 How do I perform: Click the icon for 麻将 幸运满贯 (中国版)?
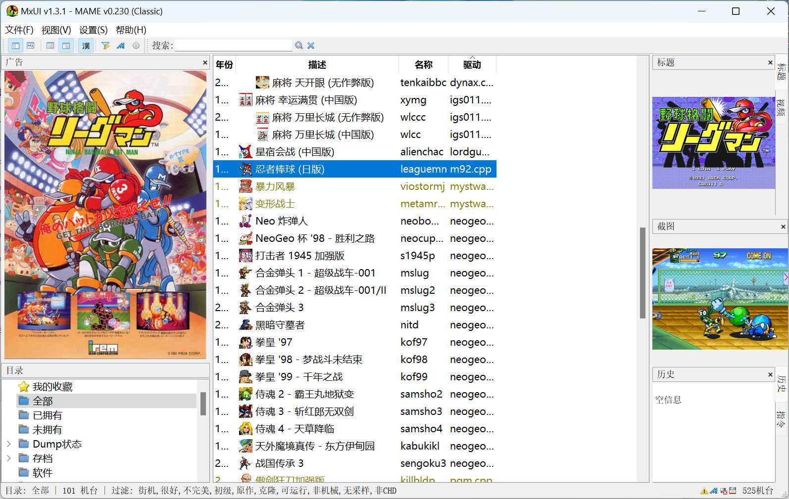click(x=246, y=100)
